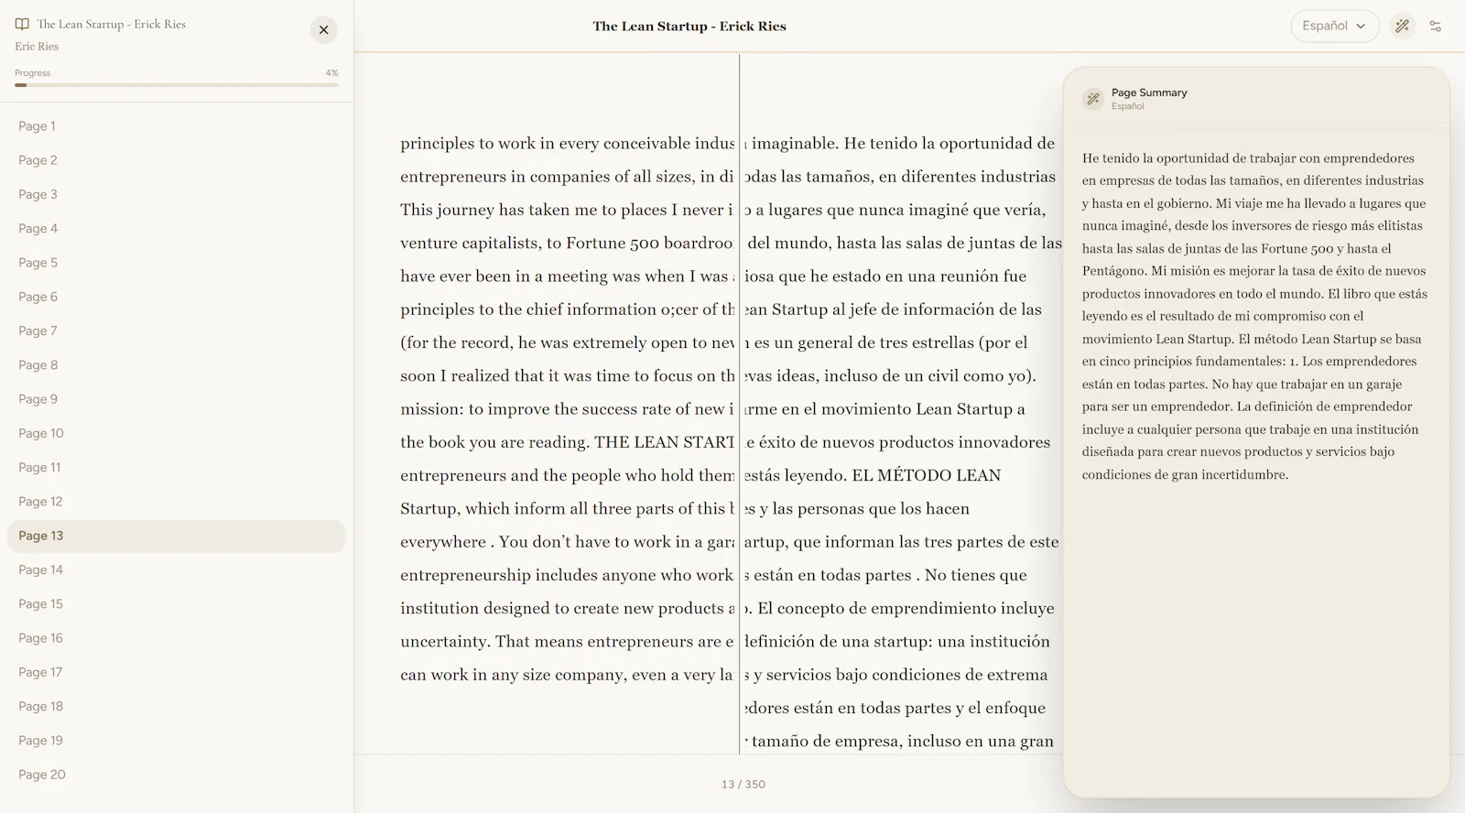Image resolution: width=1465 pixels, height=813 pixels.
Task: Toggle the magic wand page summary button
Action: pyautogui.click(x=1402, y=26)
